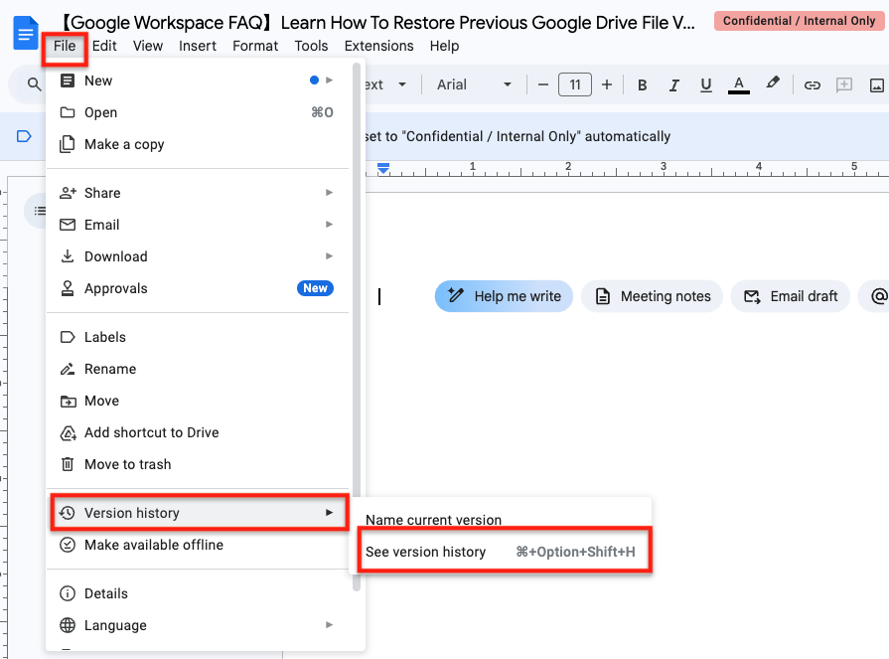Viewport: 889px width, 659px height.
Task: Expand the Share submenu
Action: point(198,193)
